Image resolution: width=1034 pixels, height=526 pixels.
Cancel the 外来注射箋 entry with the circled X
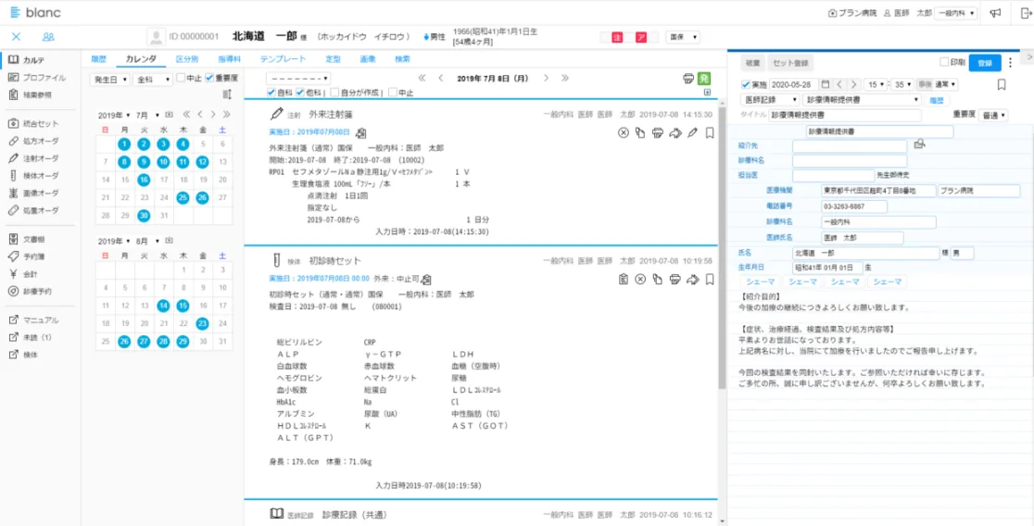tap(624, 133)
